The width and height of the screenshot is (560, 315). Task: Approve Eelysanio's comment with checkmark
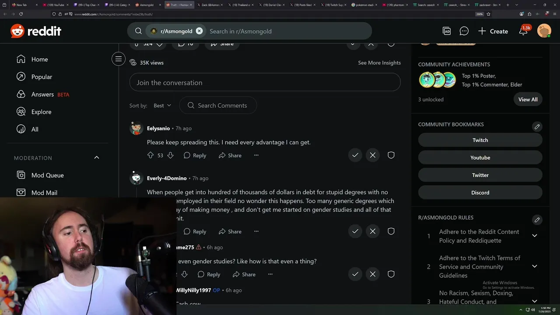[x=355, y=155]
